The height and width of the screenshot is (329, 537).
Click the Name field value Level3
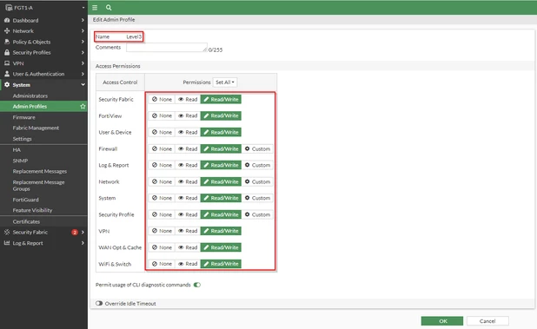point(134,36)
